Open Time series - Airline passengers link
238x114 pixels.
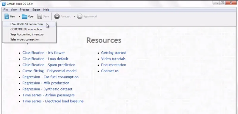(48, 95)
